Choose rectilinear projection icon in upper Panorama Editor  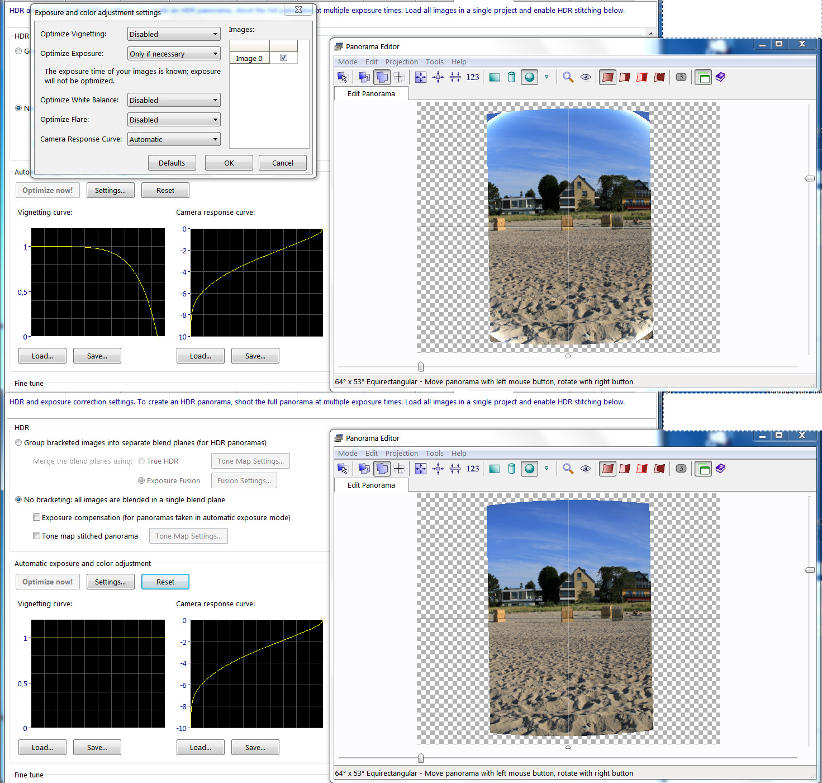point(495,77)
